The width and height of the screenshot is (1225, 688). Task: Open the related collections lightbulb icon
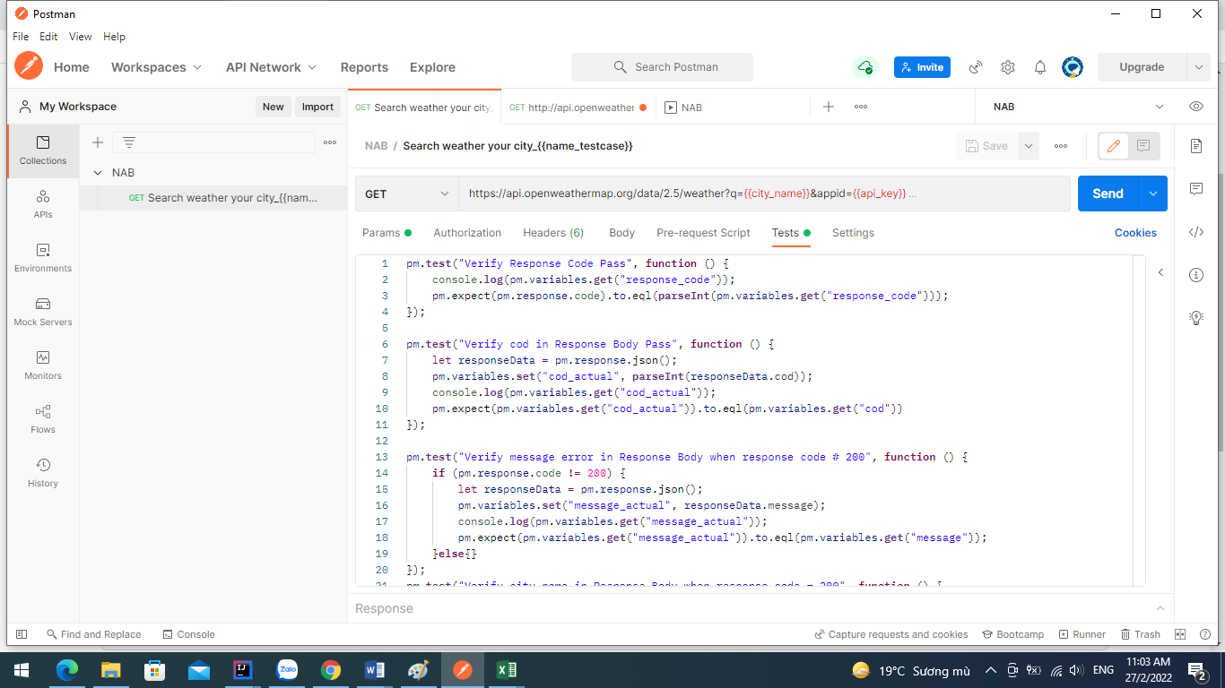[x=1196, y=317]
